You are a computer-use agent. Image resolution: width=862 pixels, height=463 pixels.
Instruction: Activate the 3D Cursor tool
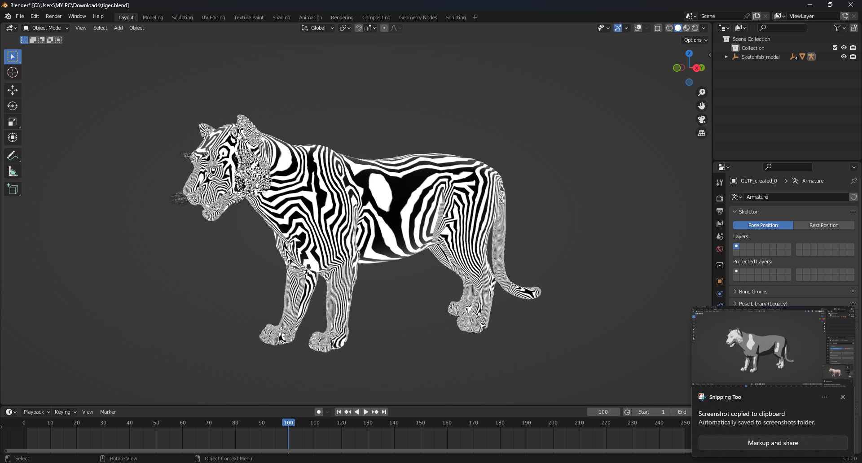13,72
